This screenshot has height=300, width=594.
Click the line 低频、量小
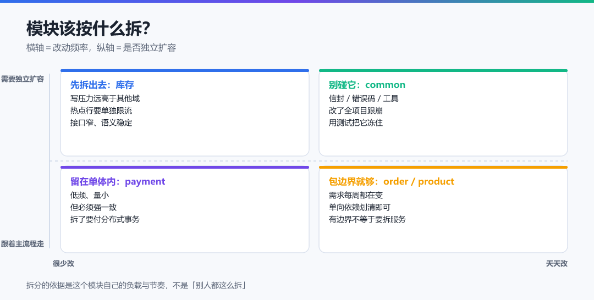(x=90, y=195)
